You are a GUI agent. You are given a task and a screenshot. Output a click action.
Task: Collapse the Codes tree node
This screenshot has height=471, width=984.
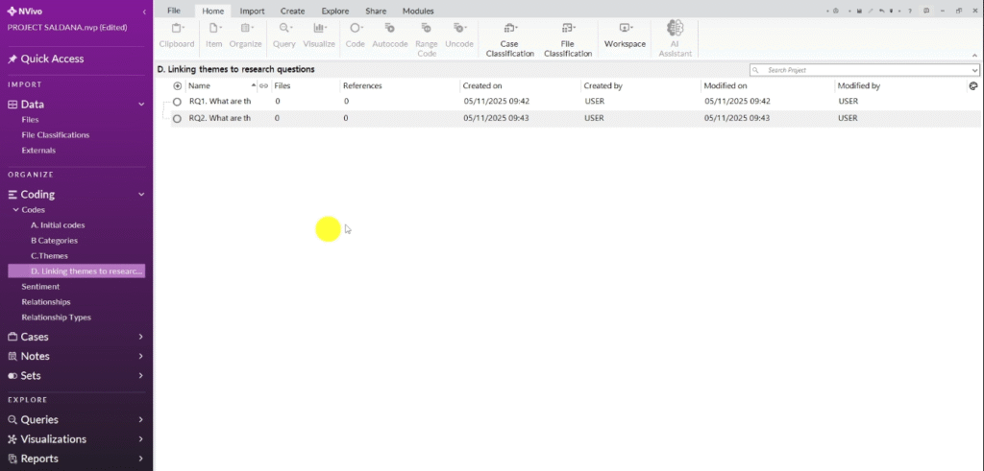14,210
